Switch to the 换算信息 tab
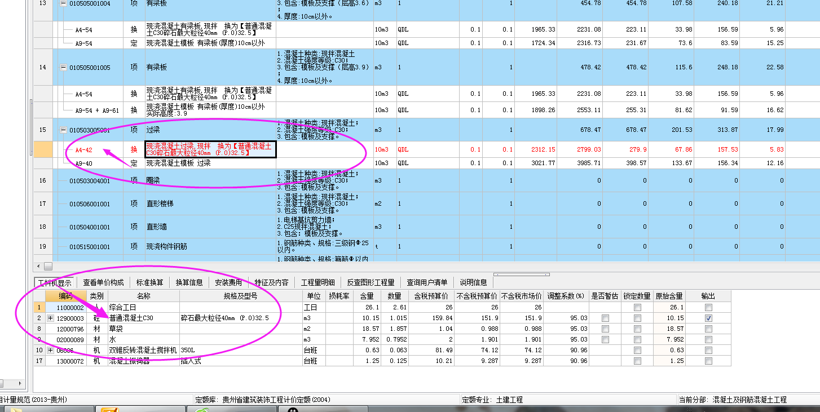Screen dimensions: 820x412 189,282
